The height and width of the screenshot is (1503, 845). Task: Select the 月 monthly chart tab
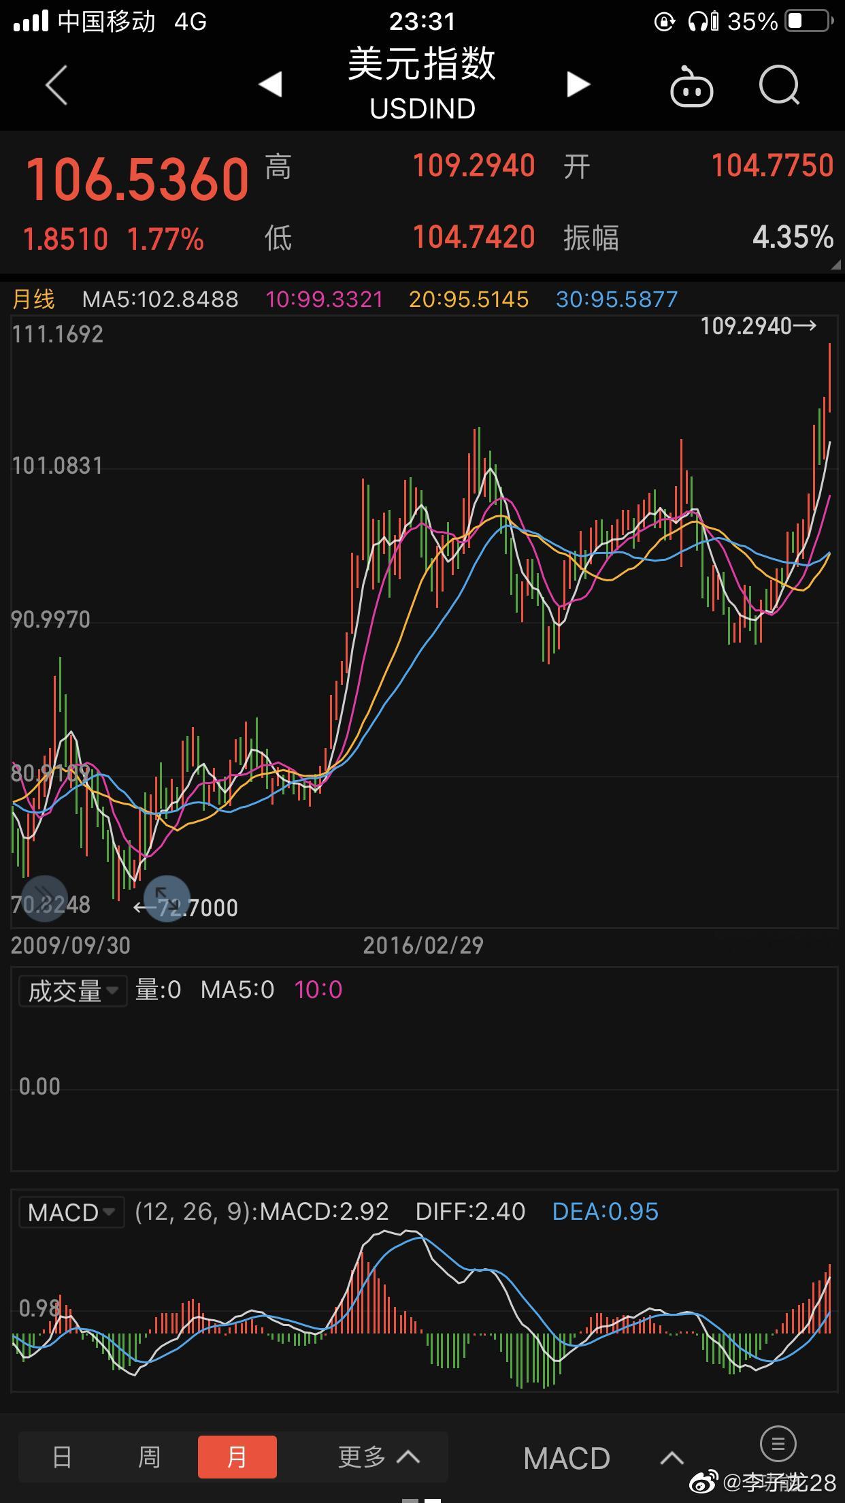coord(237,1457)
